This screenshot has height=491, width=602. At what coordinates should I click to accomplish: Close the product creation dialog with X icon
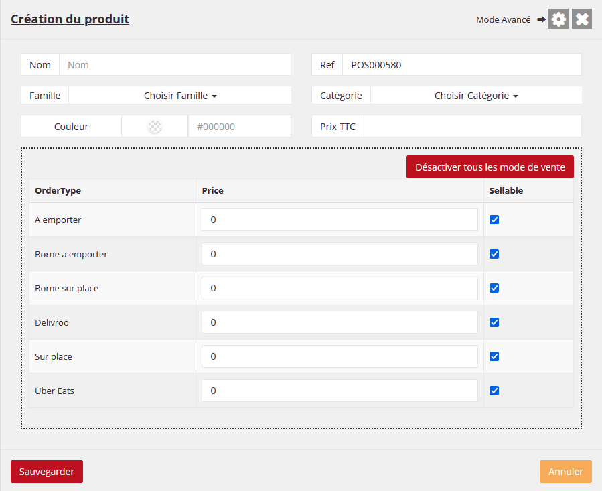click(582, 19)
